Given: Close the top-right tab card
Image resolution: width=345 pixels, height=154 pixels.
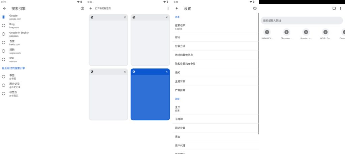Looking at the screenshot, I should coord(166,18).
